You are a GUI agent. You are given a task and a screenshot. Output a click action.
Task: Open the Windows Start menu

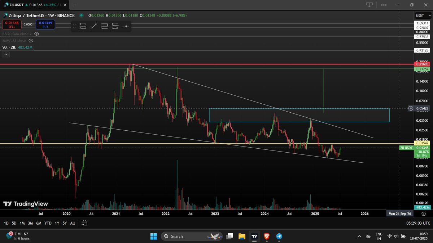pyautogui.click(x=153, y=236)
